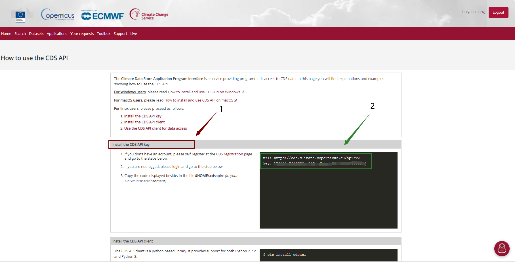Open the Toolbox page
The width and height of the screenshot is (515, 262).
click(x=104, y=33)
